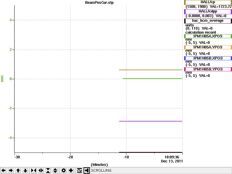Image resolution: width=232 pixels, height=174 pixels.
Task: Click the olive HALLA:p trace line
Action: 151,70
